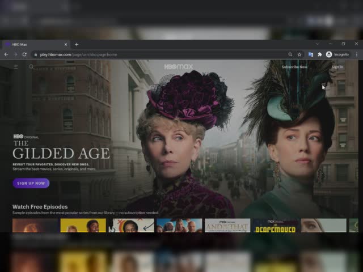Open a new tab with plus button
The image size is (363, 272).
point(77,44)
